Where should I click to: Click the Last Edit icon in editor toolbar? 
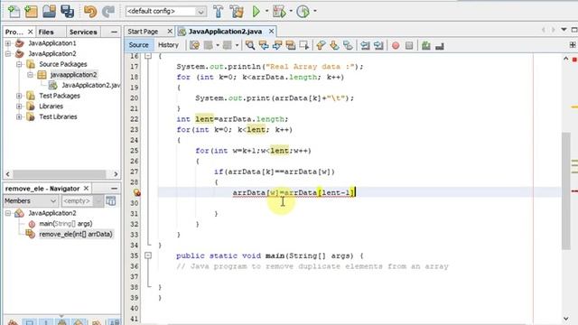coord(194,45)
